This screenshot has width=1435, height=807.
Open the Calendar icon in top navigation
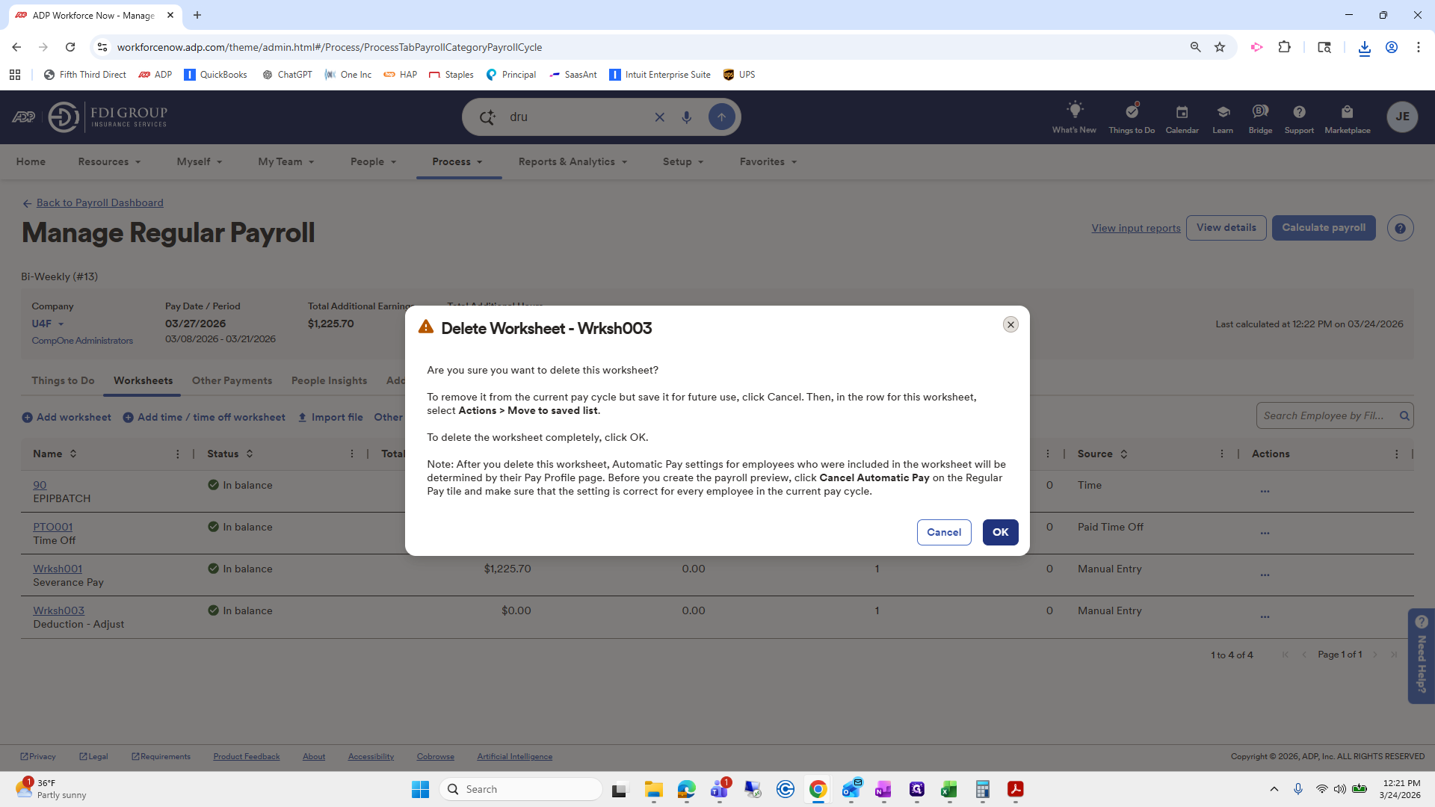pyautogui.click(x=1181, y=117)
